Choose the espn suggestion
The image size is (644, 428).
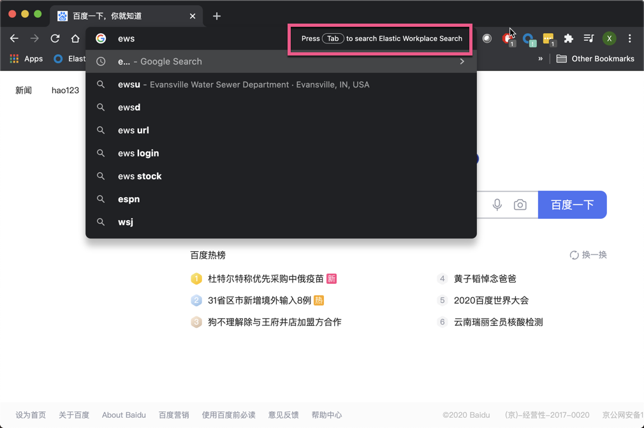pyautogui.click(x=281, y=199)
